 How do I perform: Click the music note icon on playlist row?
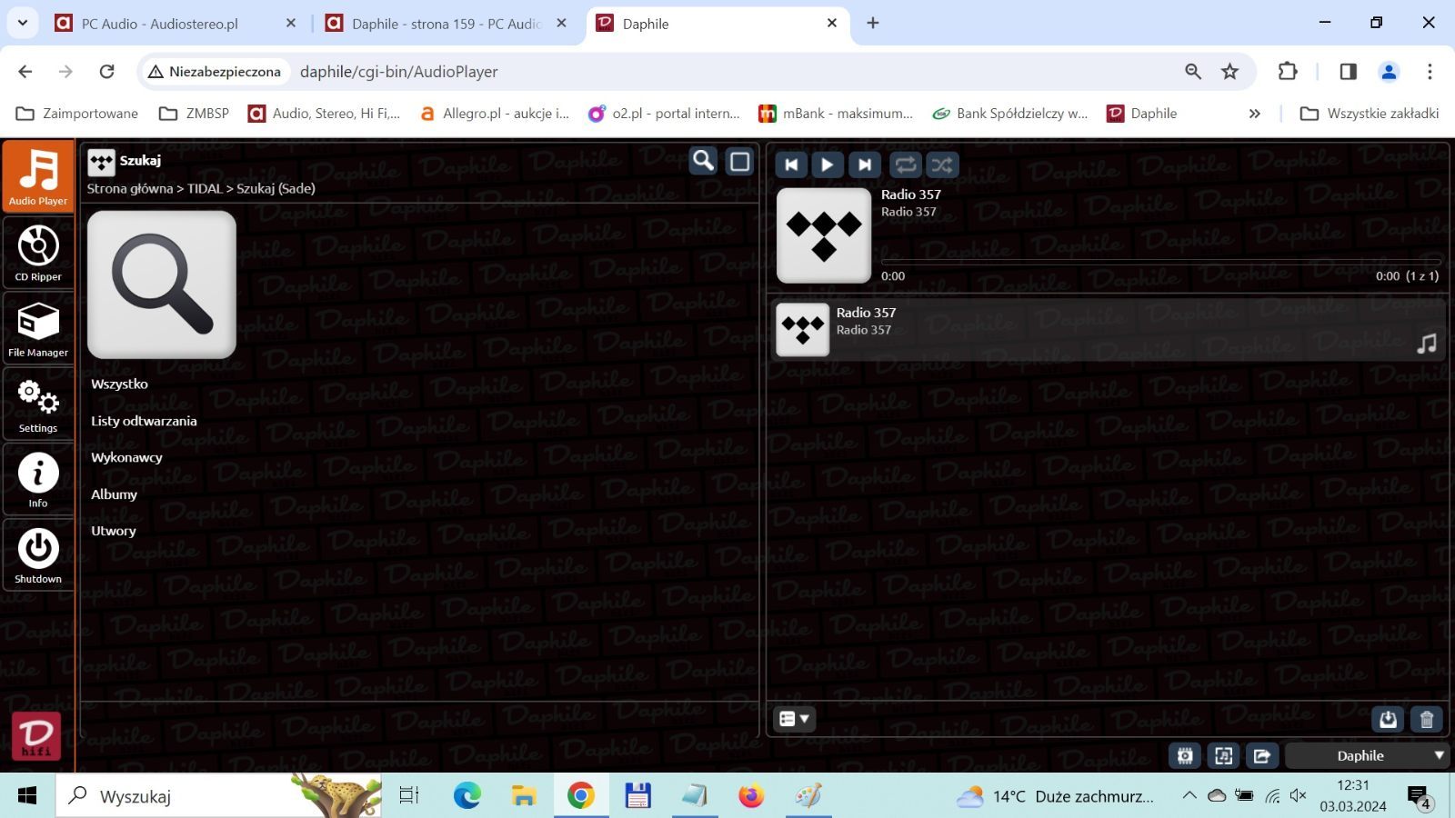[x=1427, y=344]
